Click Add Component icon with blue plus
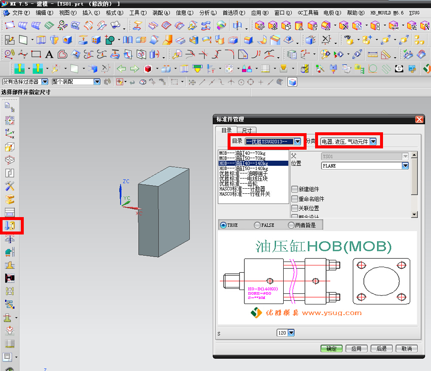The width and height of the screenshot is (431, 371). coord(367,40)
